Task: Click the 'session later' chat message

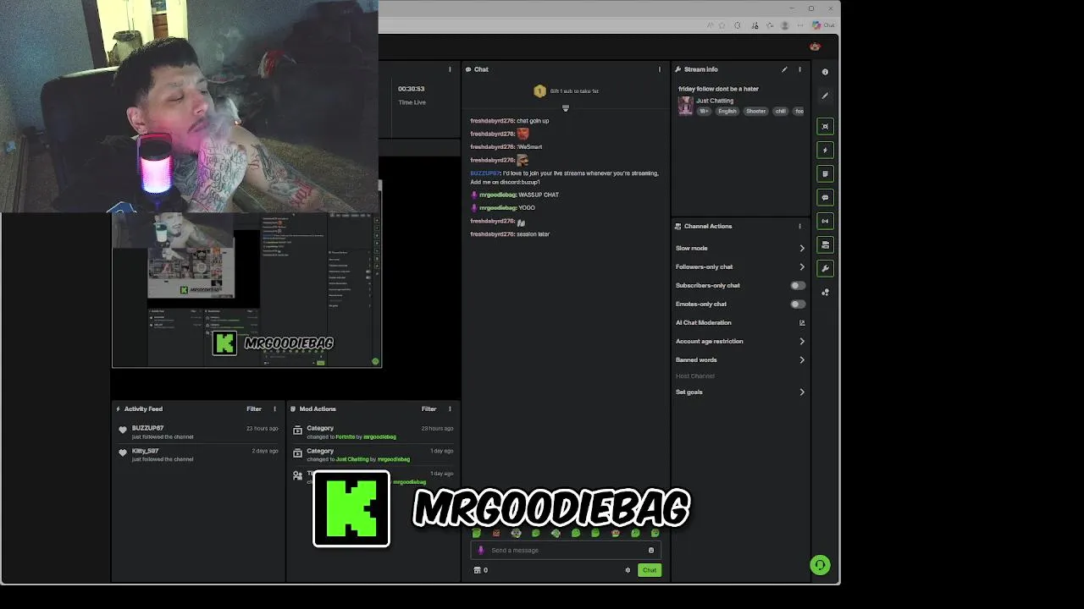Action: pos(533,233)
